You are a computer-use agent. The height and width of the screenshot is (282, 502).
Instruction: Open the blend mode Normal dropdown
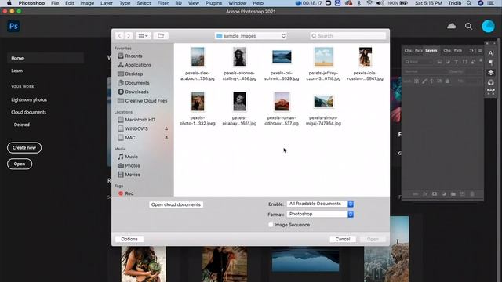coord(425,71)
